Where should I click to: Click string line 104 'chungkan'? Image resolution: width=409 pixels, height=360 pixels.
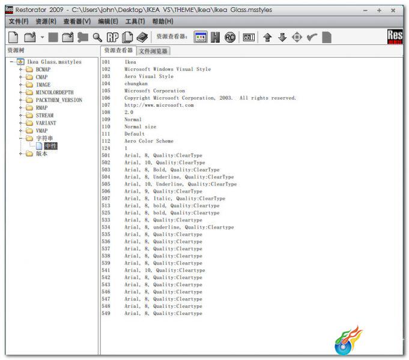(x=136, y=83)
